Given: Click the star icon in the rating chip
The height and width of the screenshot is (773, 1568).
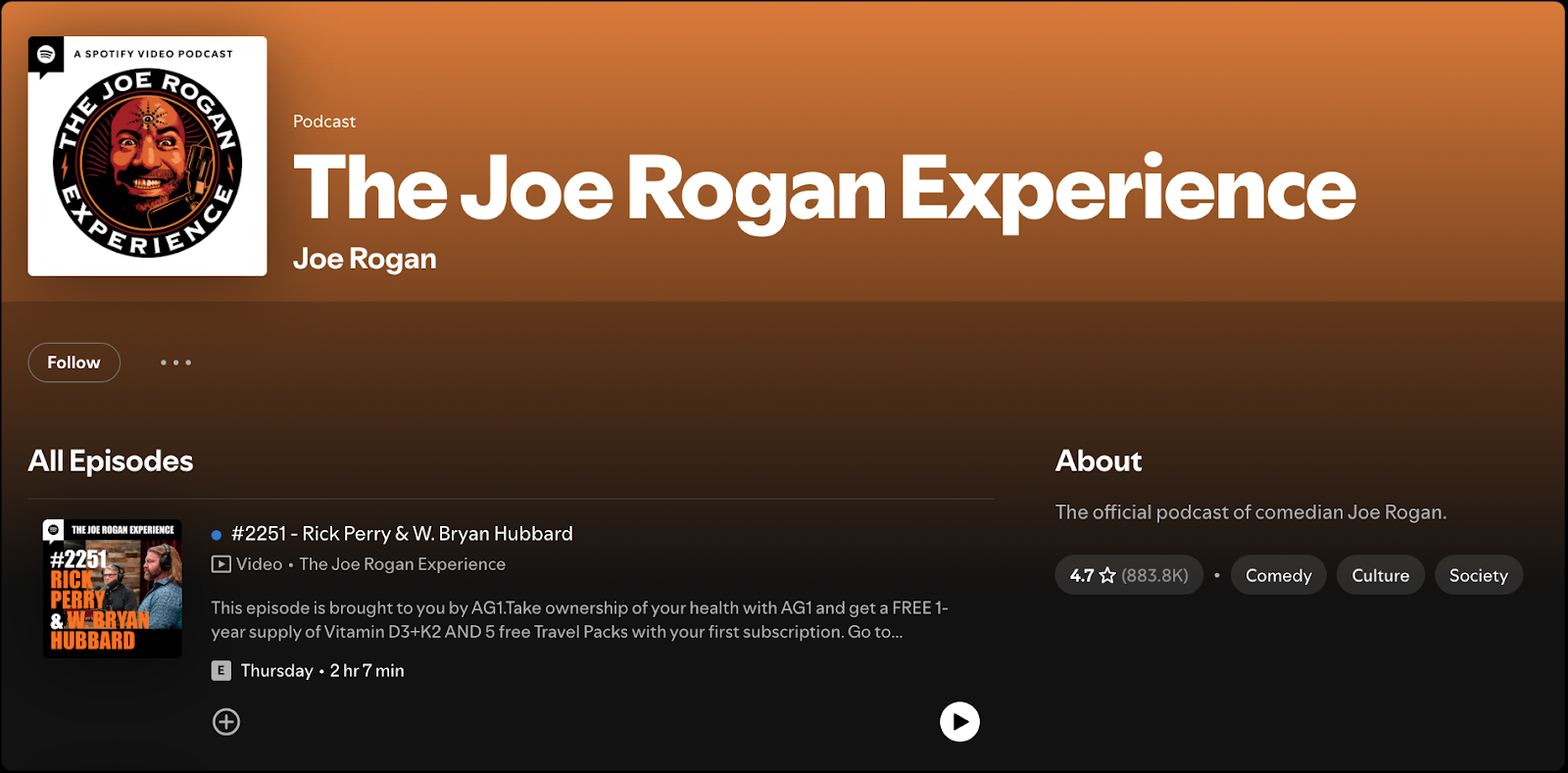Looking at the screenshot, I should [1107, 575].
